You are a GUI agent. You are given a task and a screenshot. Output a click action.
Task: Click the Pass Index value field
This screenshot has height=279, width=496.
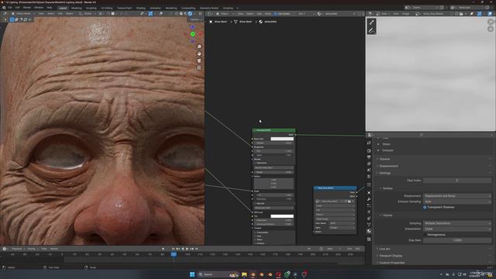[457, 181]
